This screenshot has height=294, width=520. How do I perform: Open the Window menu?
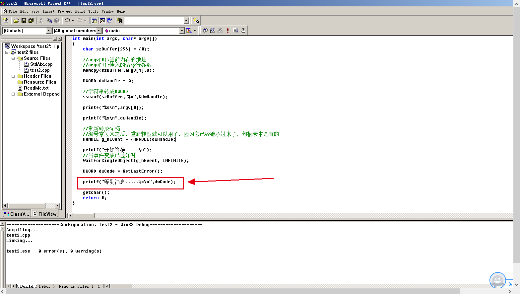(107, 11)
